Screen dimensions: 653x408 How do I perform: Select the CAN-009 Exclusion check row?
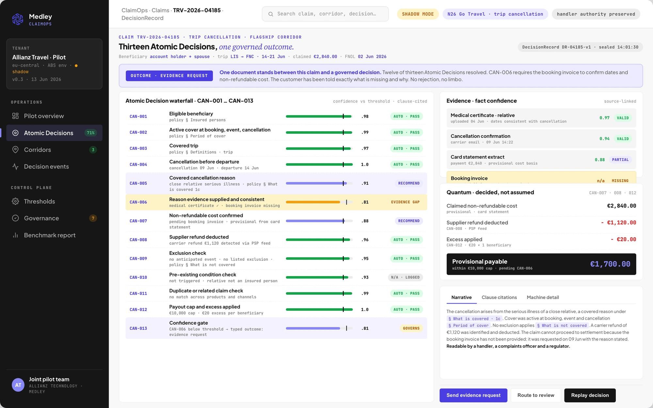[x=276, y=259]
